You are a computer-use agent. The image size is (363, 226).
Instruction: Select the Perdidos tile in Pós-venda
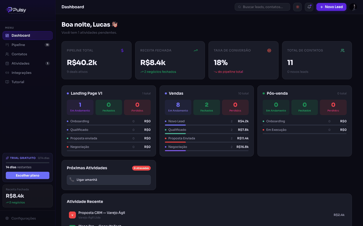333,107
